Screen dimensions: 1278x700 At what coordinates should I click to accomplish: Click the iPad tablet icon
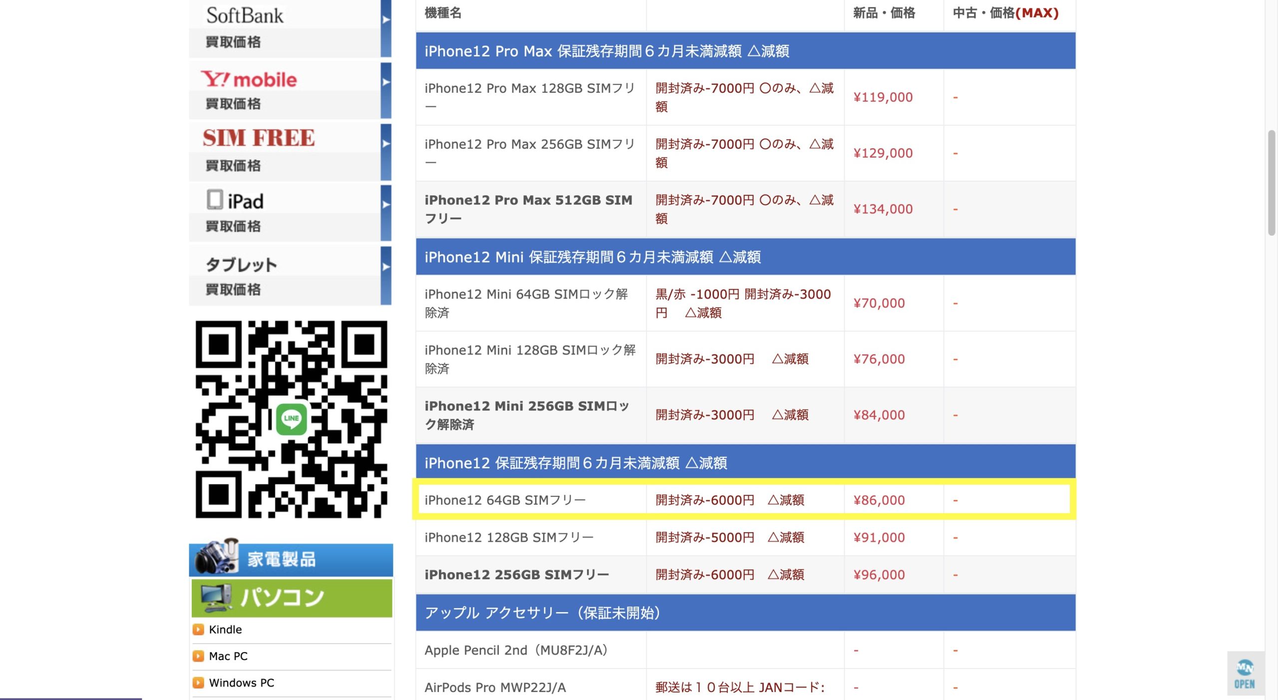215,199
